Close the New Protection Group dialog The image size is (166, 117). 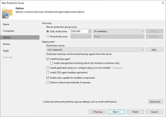[x=163, y=3]
